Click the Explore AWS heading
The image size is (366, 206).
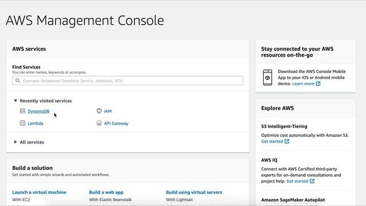[277, 108]
